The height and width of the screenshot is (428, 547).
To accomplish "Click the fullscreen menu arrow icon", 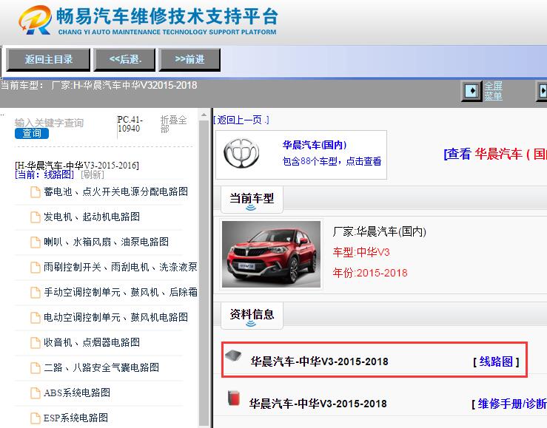I will (x=472, y=91).
